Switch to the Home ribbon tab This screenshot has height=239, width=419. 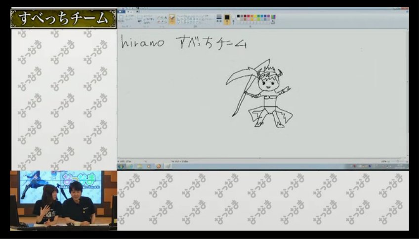[129, 12]
